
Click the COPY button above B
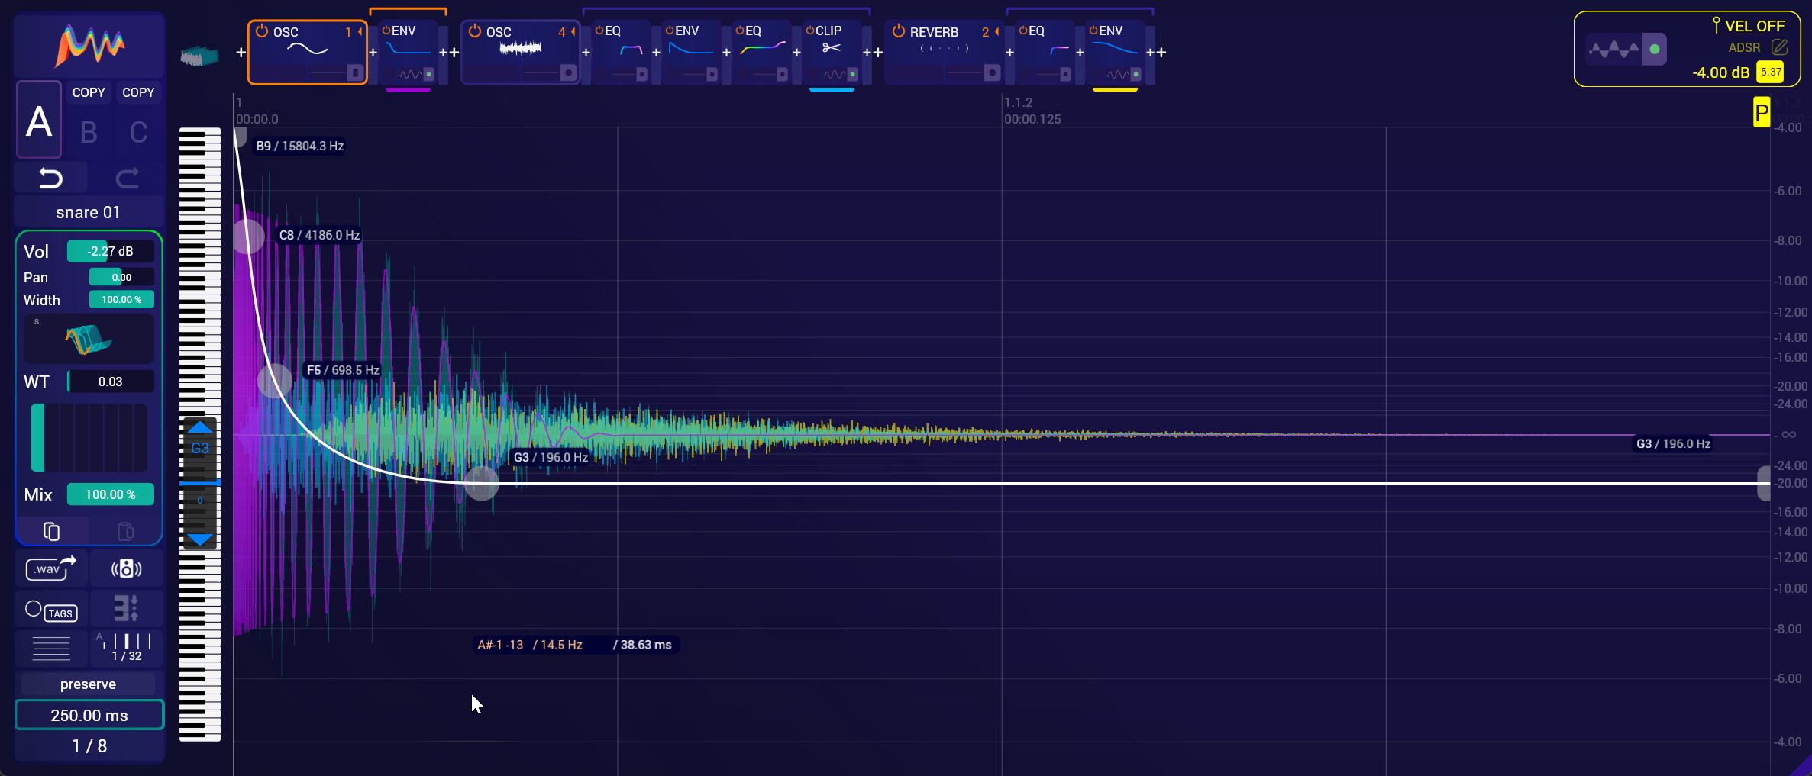(x=89, y=92)
